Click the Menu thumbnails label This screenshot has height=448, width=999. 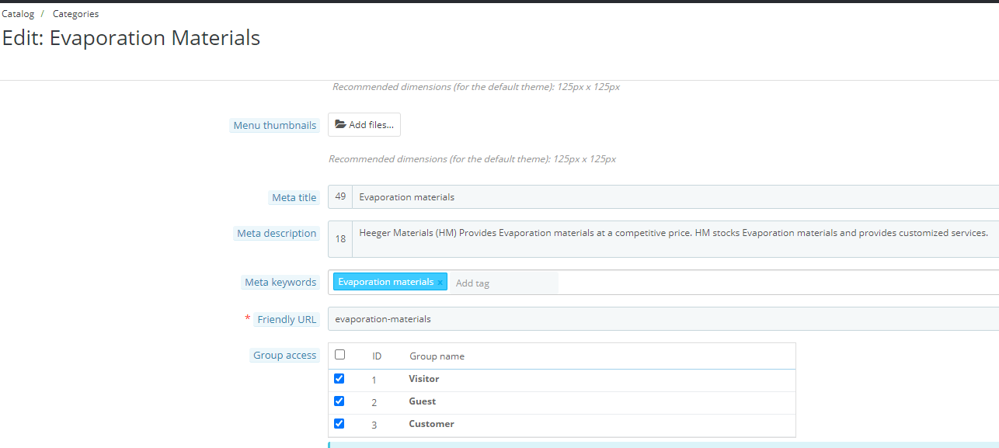point(275,126)
